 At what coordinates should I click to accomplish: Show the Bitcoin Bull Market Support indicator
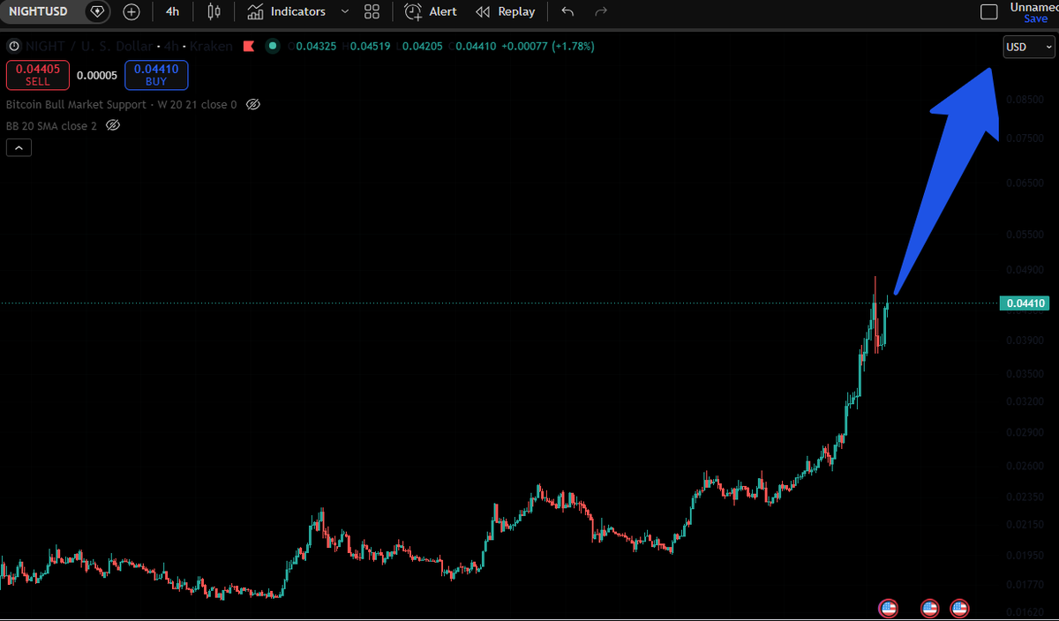click(252, 104)
